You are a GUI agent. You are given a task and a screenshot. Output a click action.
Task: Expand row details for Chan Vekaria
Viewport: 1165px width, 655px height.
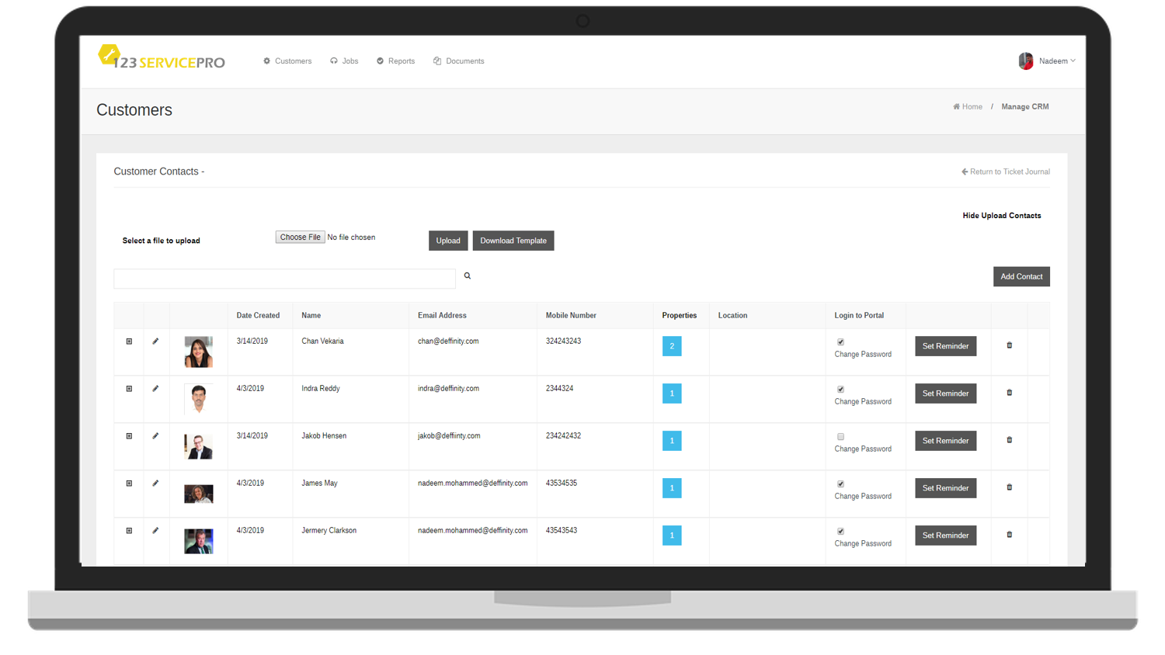pos(129,341)
